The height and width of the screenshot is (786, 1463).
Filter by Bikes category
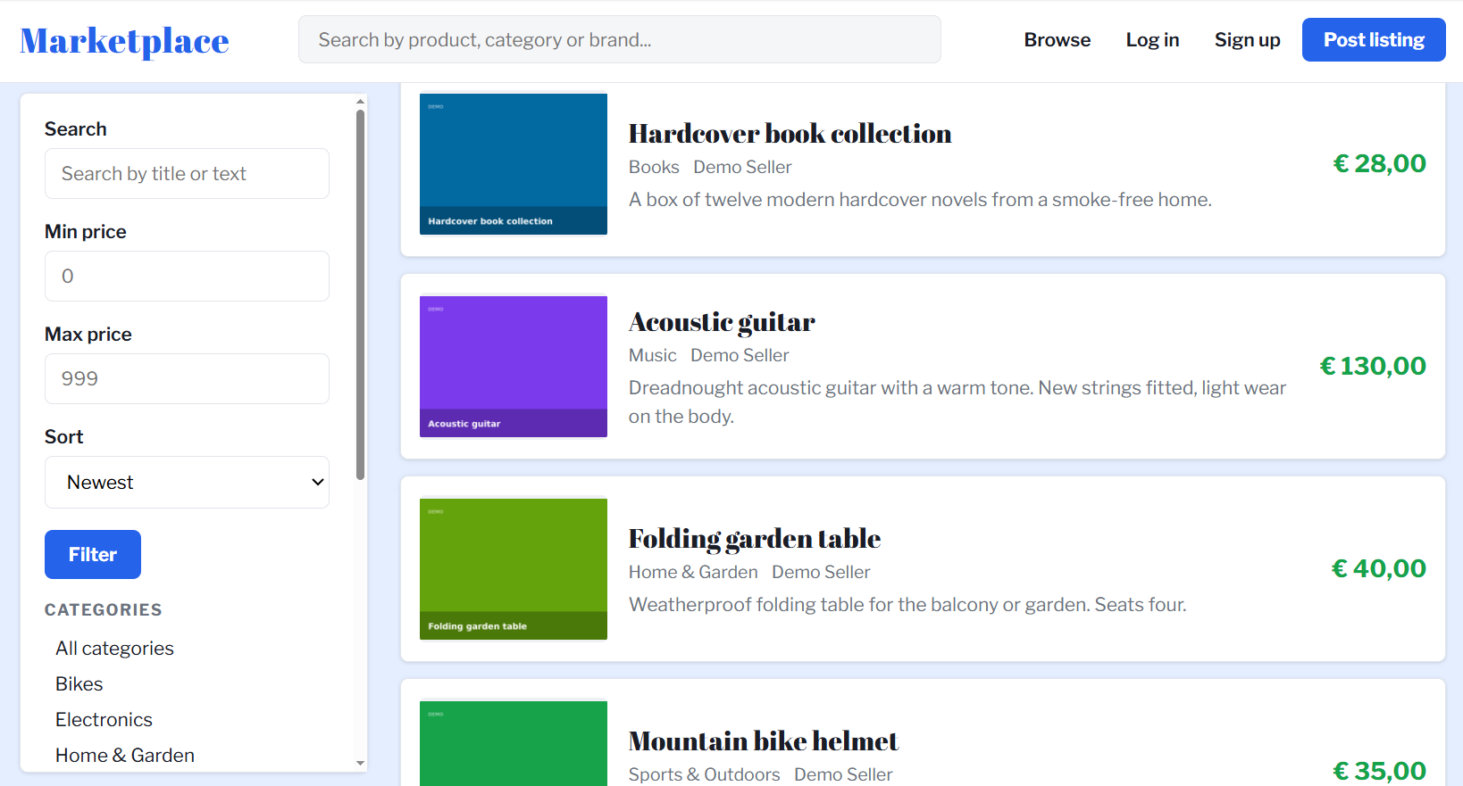coord(79,684)
